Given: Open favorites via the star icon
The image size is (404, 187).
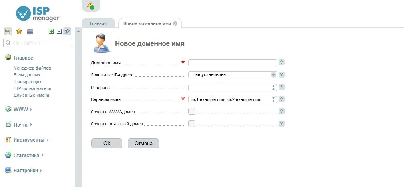Looking at the screenshot, I should (x=19, y=31).
